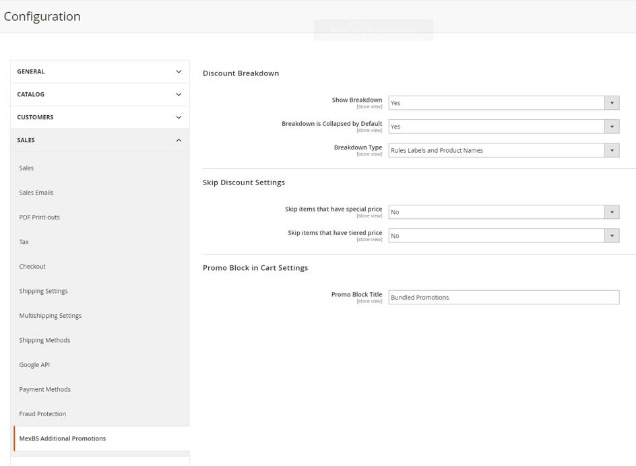This screenshot has width=636, height=466.
Task: Click the Promo Block Title input field
Action: [x=504, y=297]
